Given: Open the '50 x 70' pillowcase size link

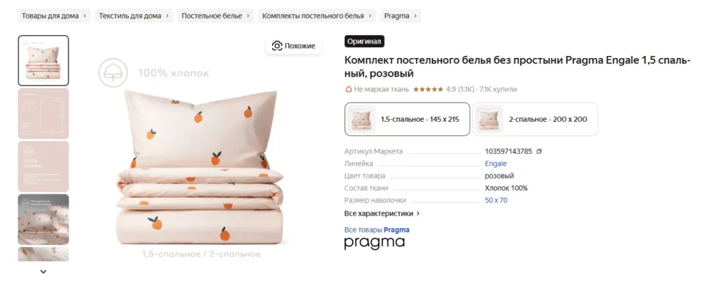Looking at the screenshot, I should [x=496, y=200].
